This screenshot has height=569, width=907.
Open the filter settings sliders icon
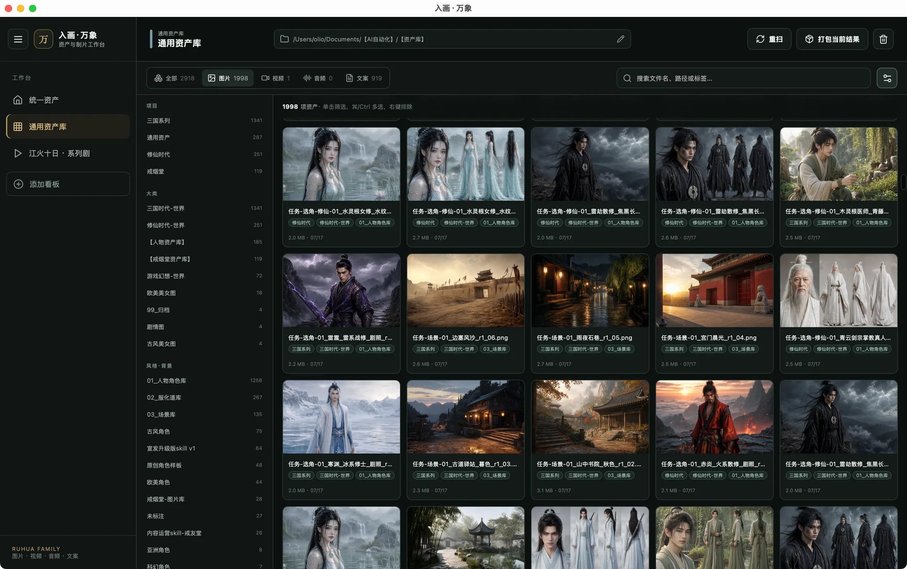887,78
